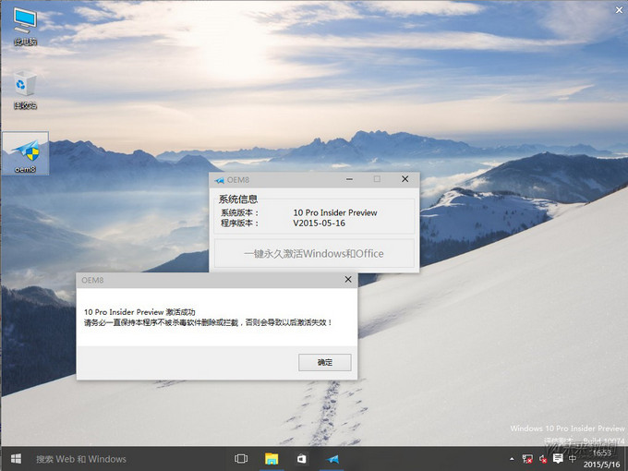Open the Recycle Bin desktop icon

tap(25, 88)
